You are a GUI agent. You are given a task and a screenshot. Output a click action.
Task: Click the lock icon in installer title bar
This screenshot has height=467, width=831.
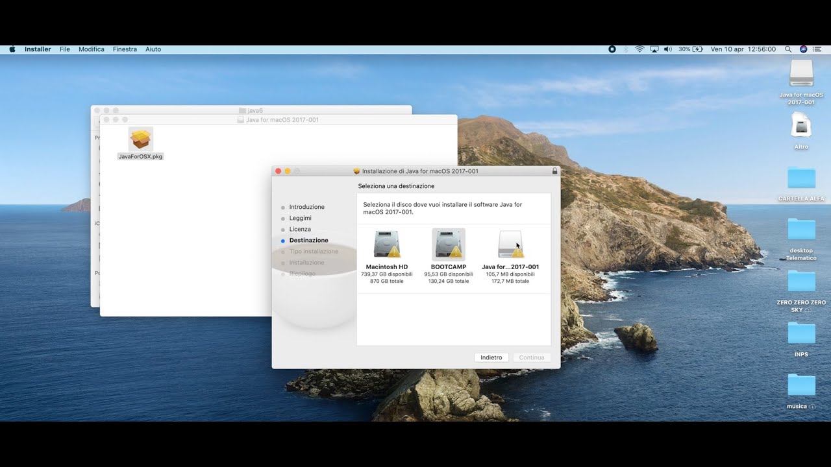click(554, 171)
